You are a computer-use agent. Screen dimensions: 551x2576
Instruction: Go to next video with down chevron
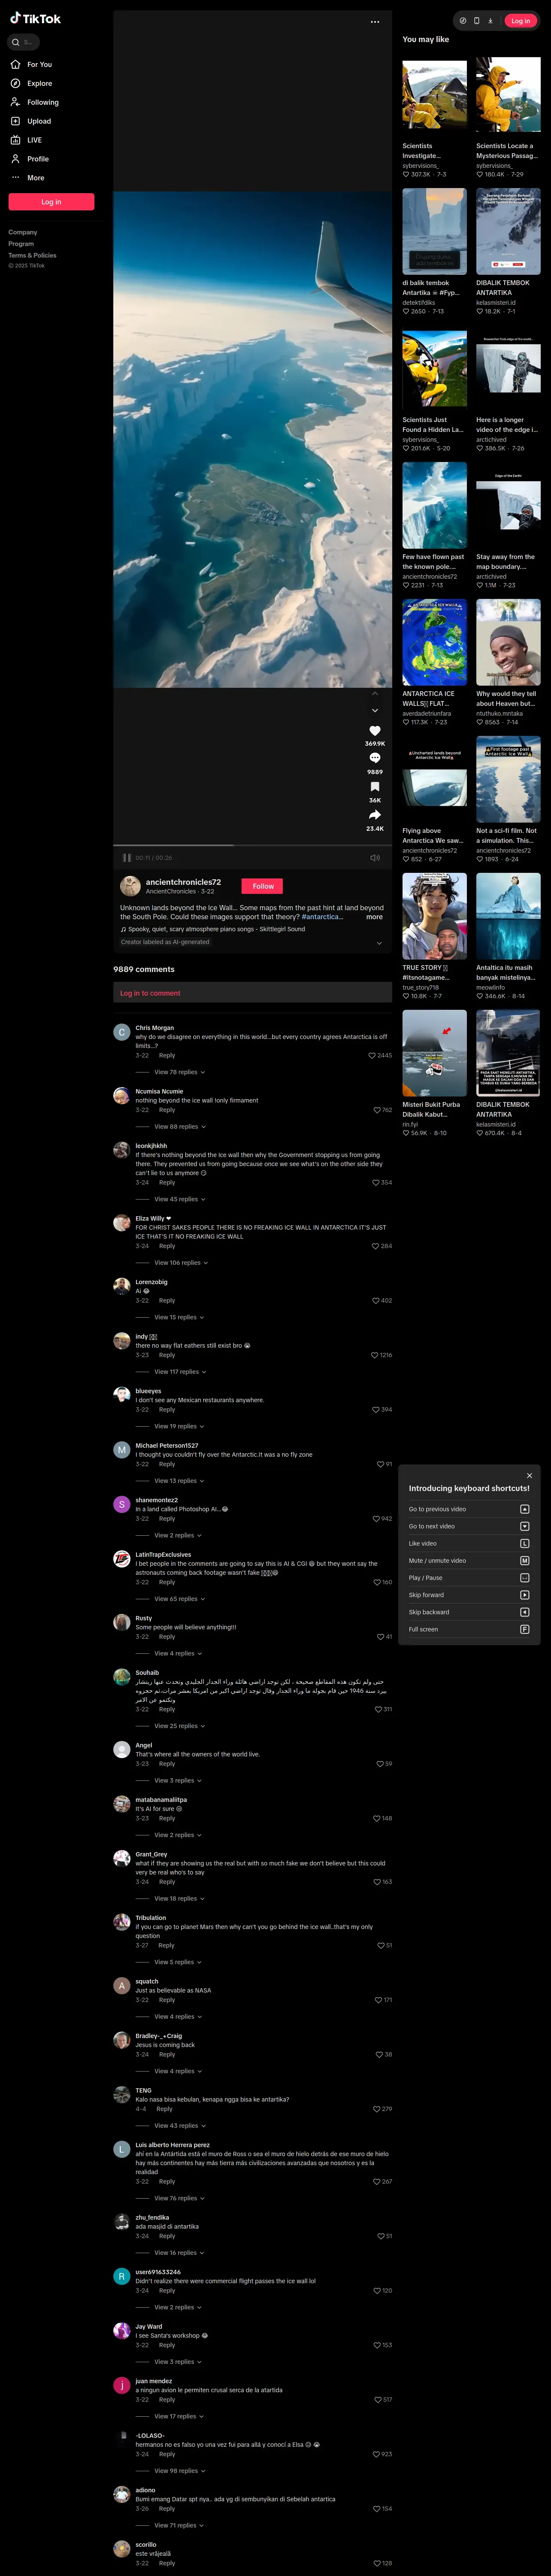375,710
